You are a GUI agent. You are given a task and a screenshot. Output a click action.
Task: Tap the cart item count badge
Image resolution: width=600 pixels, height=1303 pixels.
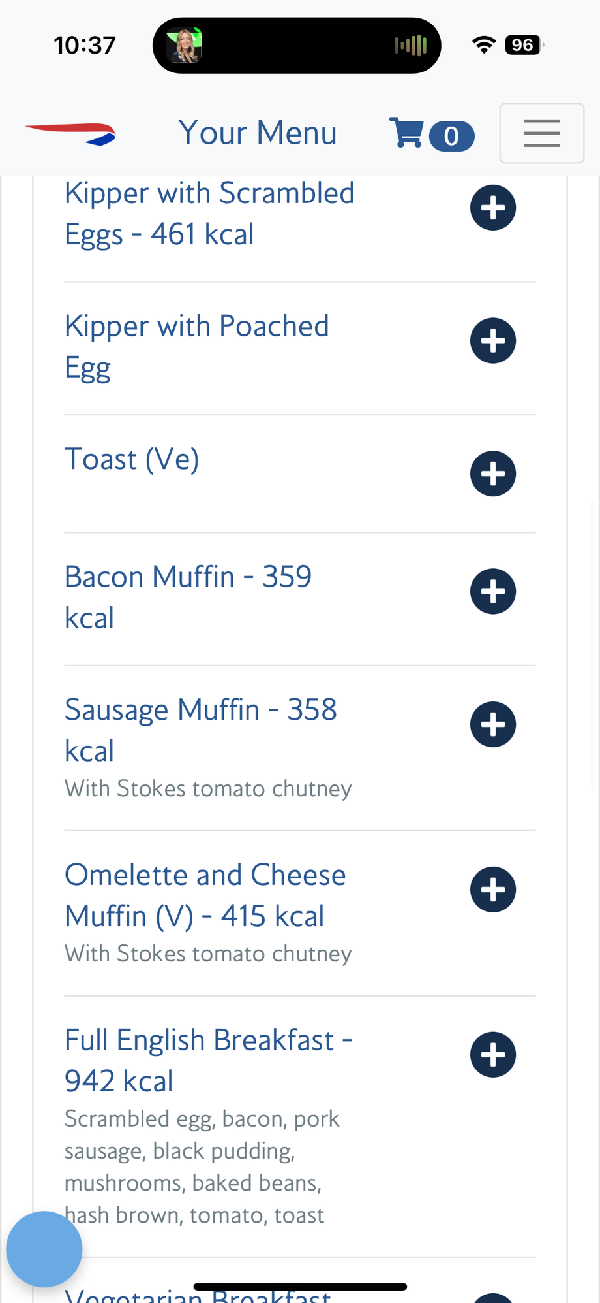point(451,137)
